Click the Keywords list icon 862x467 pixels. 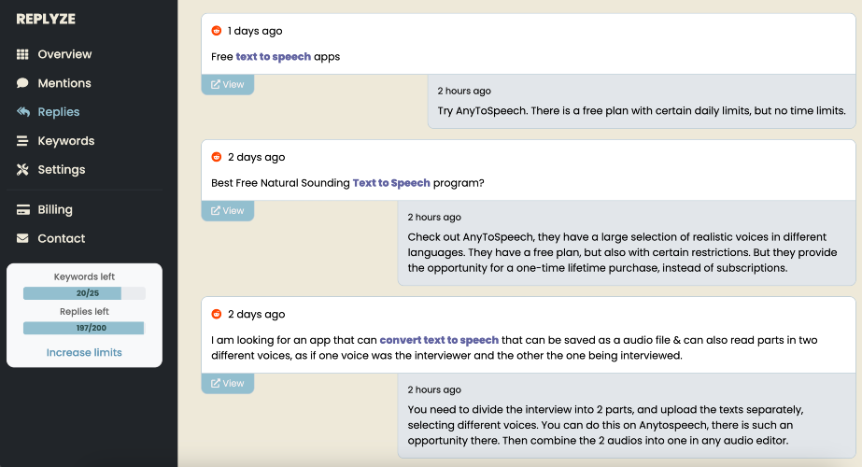[x=23, y=141]
